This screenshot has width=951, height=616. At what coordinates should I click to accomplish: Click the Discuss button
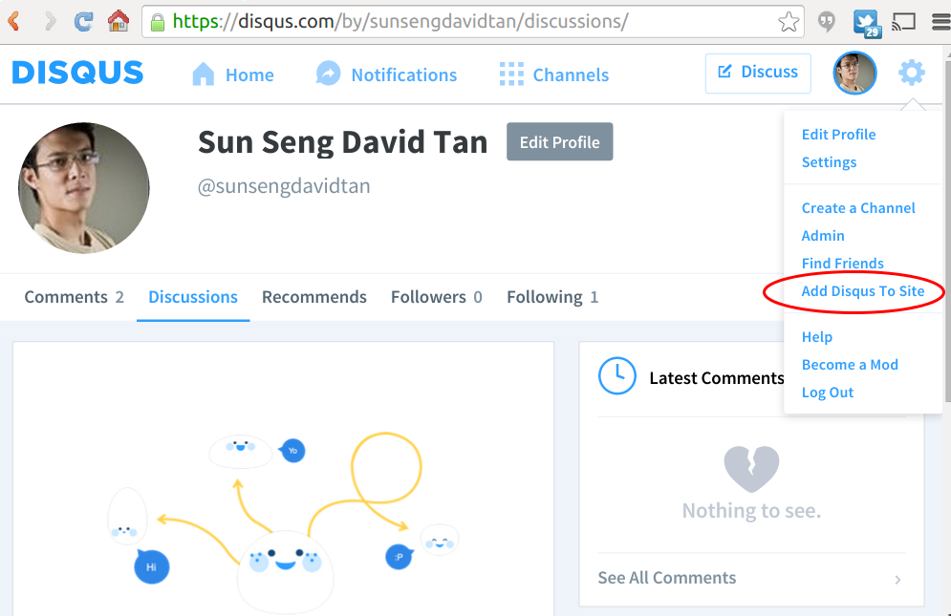coord(758,73)
